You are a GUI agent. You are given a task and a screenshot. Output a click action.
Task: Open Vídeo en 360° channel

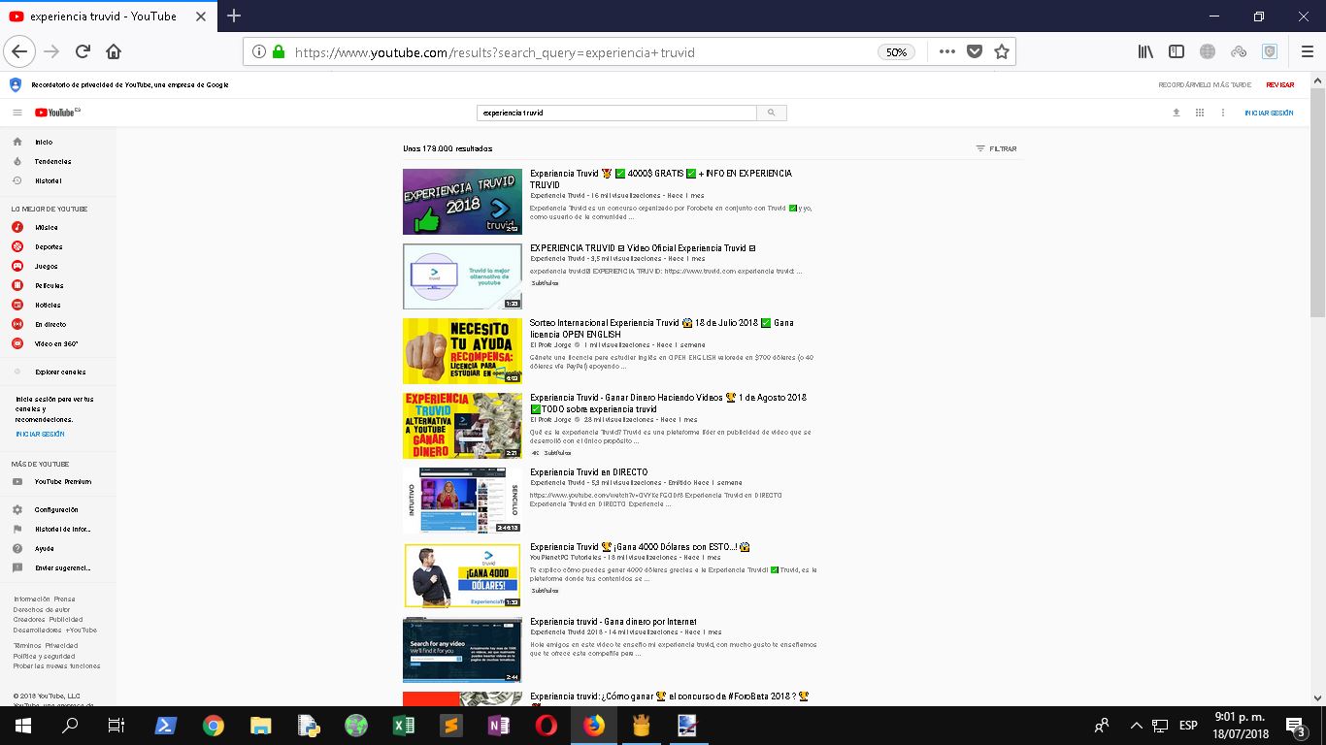(x=58, y=343)
